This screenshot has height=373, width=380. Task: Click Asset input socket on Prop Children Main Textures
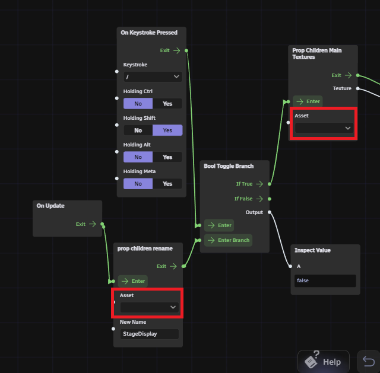pos(288,123)
